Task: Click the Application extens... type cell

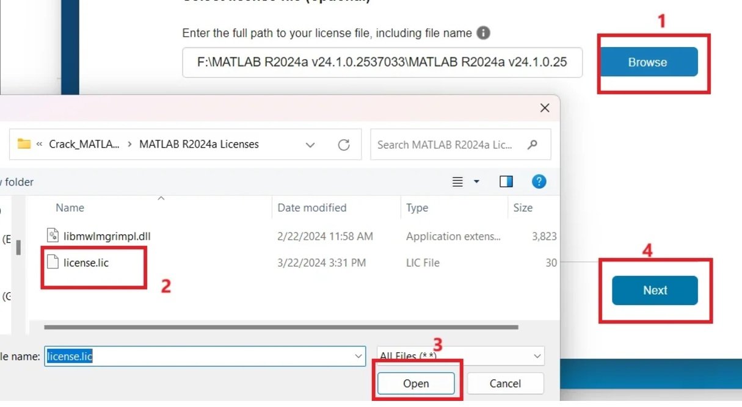Action: click(453, 236)
